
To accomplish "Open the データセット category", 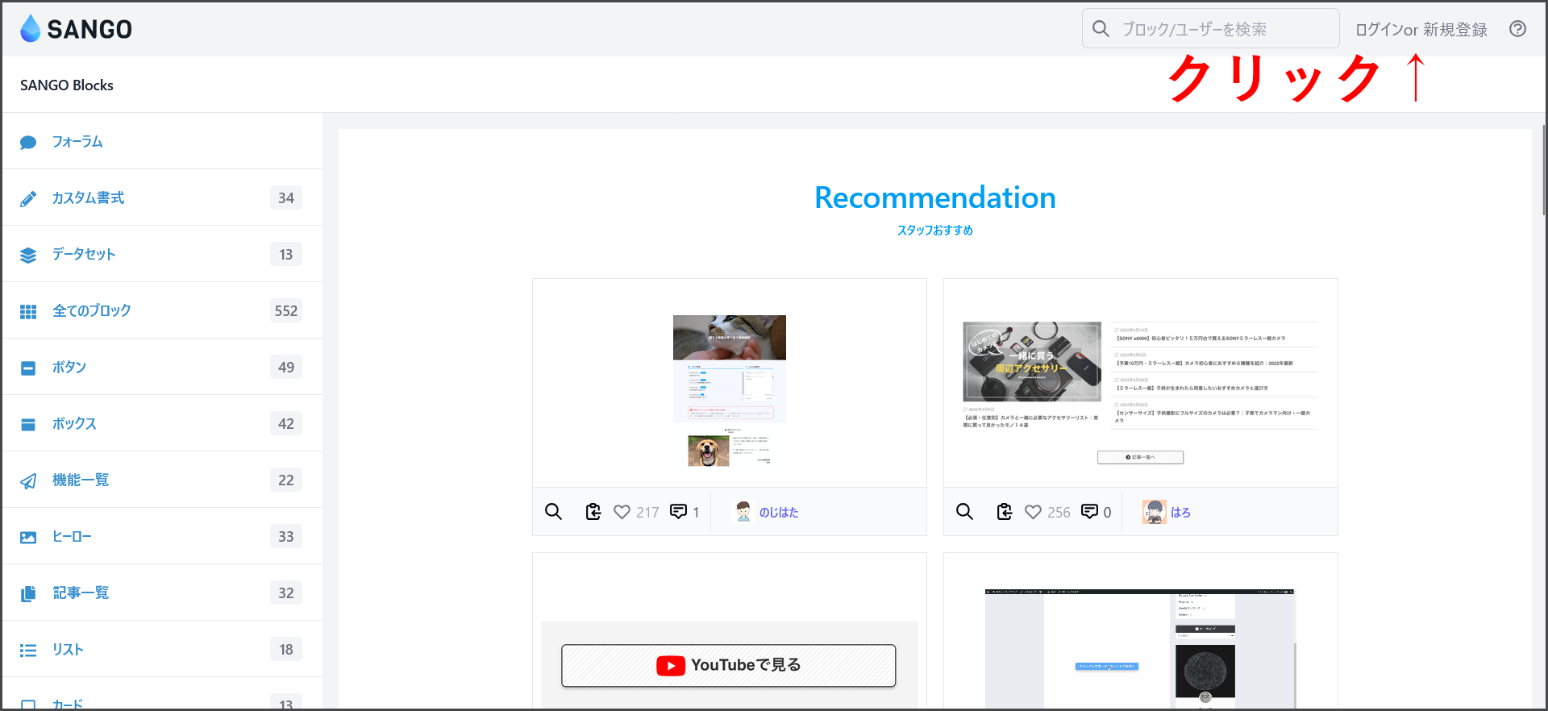I will click(x=84, y=255).
